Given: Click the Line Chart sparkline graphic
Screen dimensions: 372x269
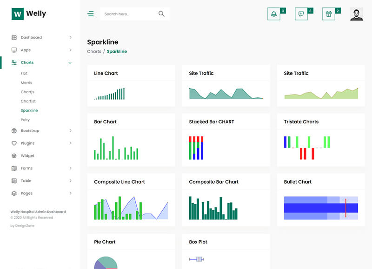Looking at the screenshot, I should 109,94.
